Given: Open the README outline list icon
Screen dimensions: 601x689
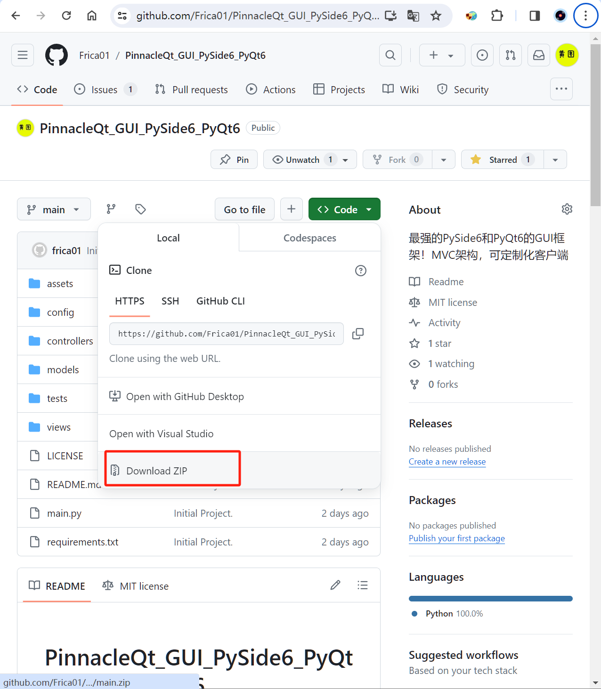Looking at the screenshot, I should pos(363,585).
